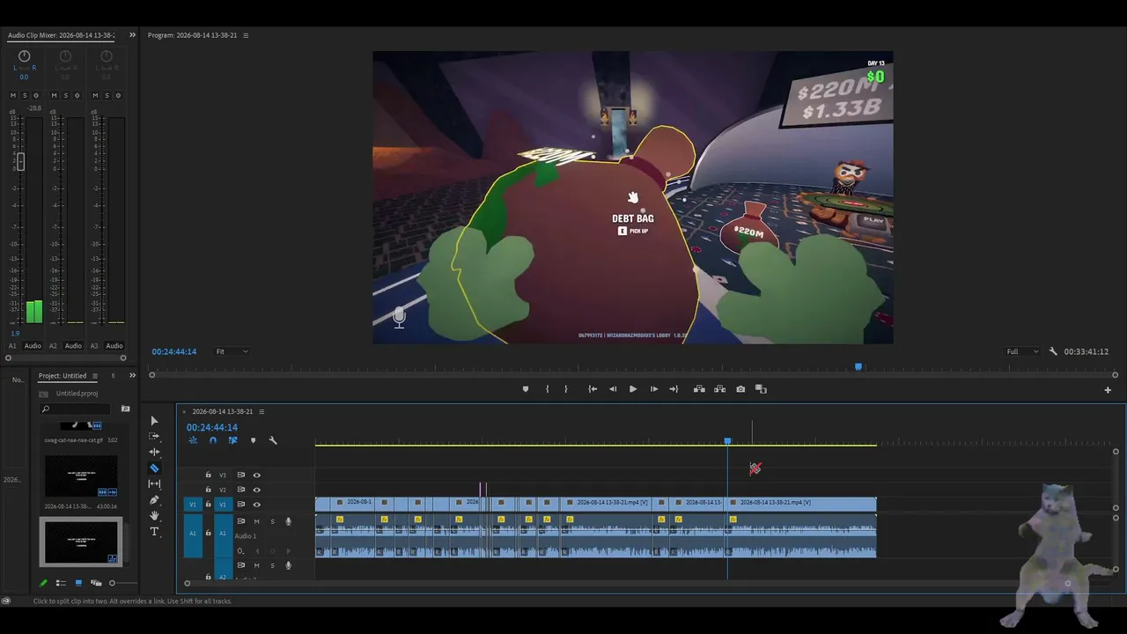The width and height of the screenshot is (1127, 634).
Task: Step forward one frame
Action: click(x=653, y=389)
